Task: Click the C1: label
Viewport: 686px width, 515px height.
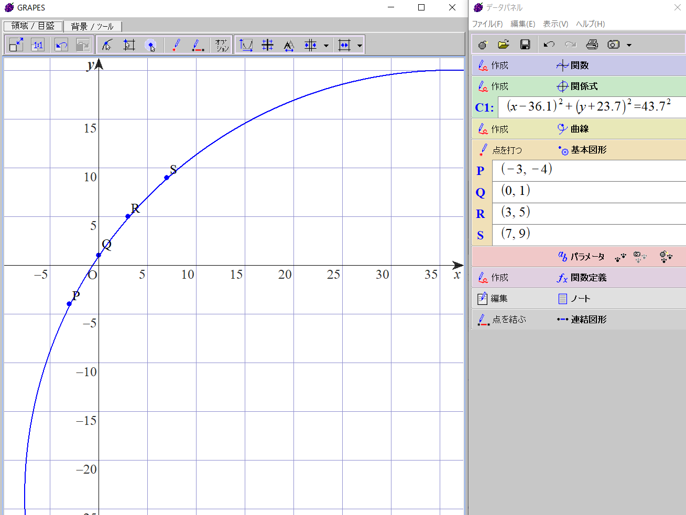Action: (x=484, y=107)
